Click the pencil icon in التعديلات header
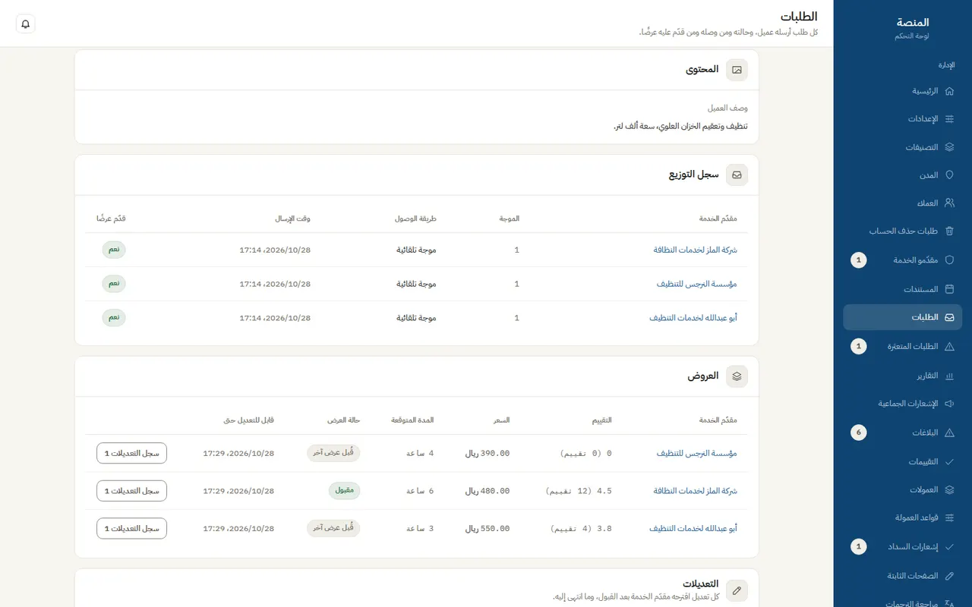This screenshot has width=972, height=607. pyautogui.click(x=737, y=590)
